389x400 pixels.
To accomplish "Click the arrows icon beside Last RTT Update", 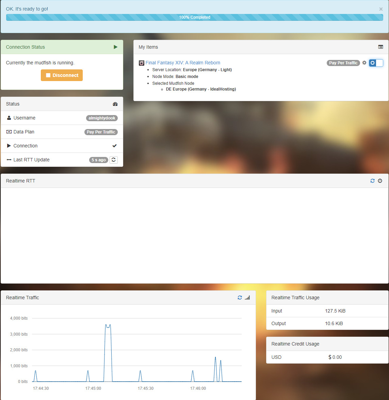I will pos(9,160).
